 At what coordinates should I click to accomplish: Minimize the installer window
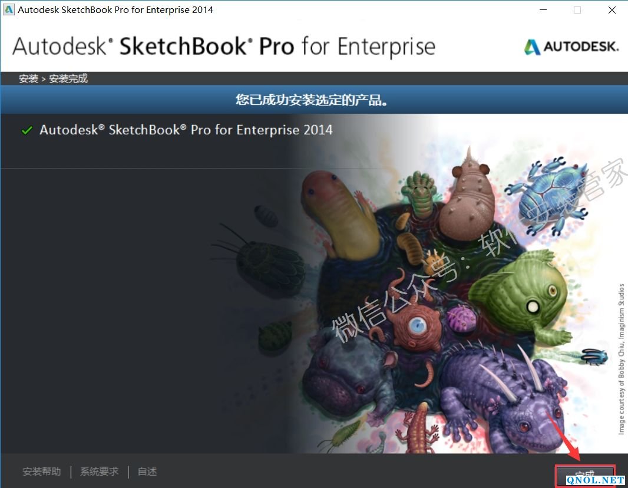543,10
